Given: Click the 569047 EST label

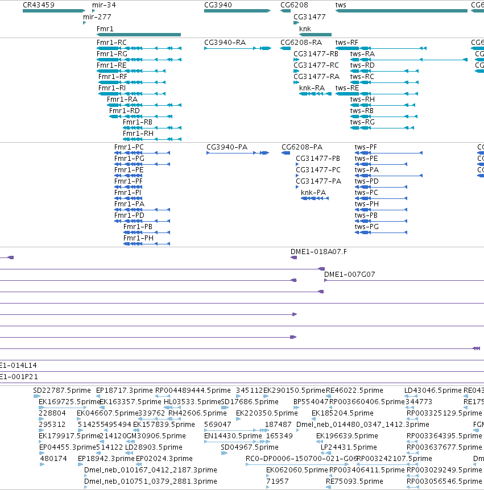Looking at the screenshot, I should (x=218, y=425).
